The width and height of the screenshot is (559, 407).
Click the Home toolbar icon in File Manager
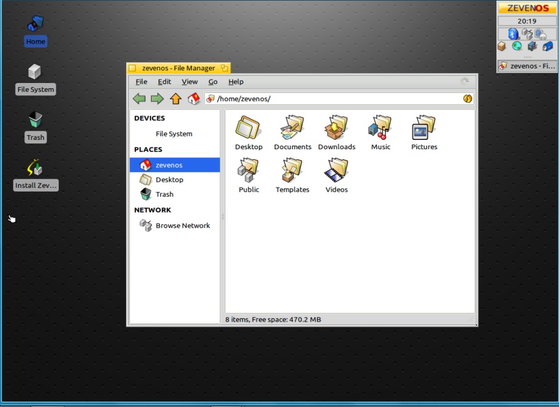click(193, 99)
